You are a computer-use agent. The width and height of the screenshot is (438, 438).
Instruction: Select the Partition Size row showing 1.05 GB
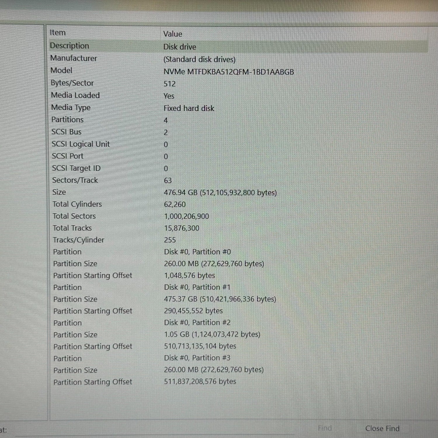tap(212, 335)
